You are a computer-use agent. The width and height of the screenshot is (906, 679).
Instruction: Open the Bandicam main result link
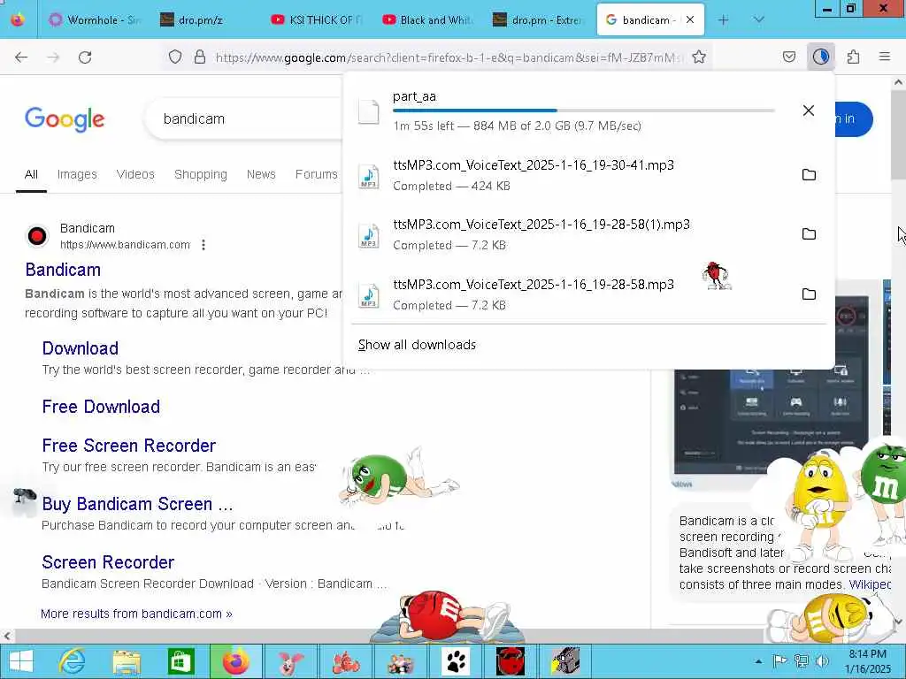coord(63,270)
